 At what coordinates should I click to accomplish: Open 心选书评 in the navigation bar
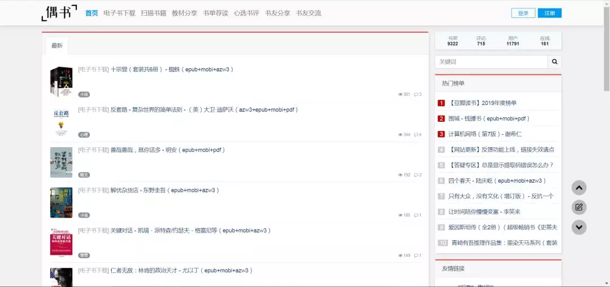pos(247,13)
